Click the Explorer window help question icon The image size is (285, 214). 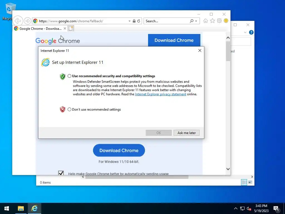(251, 32)
